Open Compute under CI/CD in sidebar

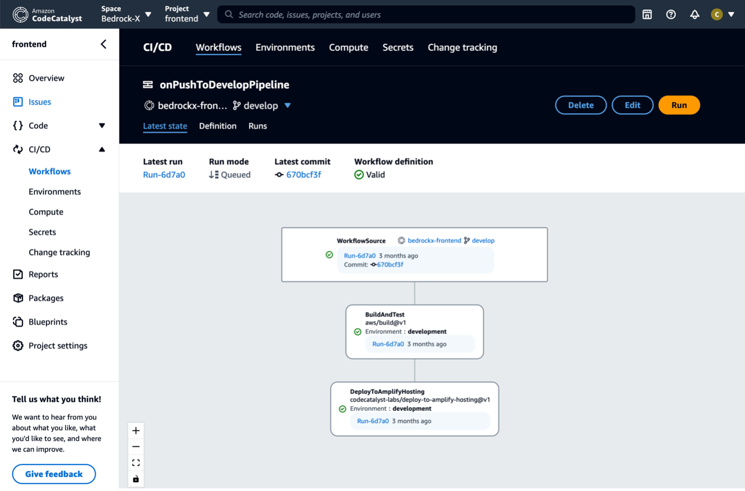pos(46,212)
